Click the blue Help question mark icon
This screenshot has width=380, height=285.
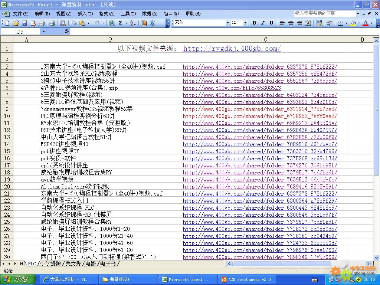(153, 23)
